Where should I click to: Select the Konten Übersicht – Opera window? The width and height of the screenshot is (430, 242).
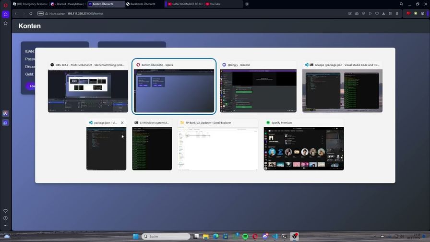tap(174, 87)
